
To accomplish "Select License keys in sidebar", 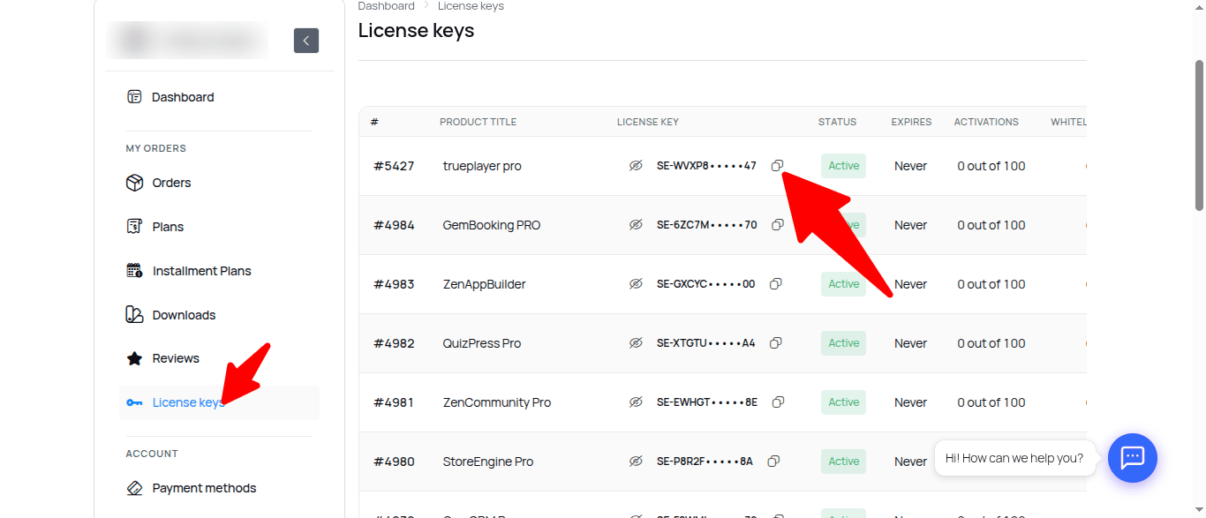I will pyautogui.click(x=219, y=402).
